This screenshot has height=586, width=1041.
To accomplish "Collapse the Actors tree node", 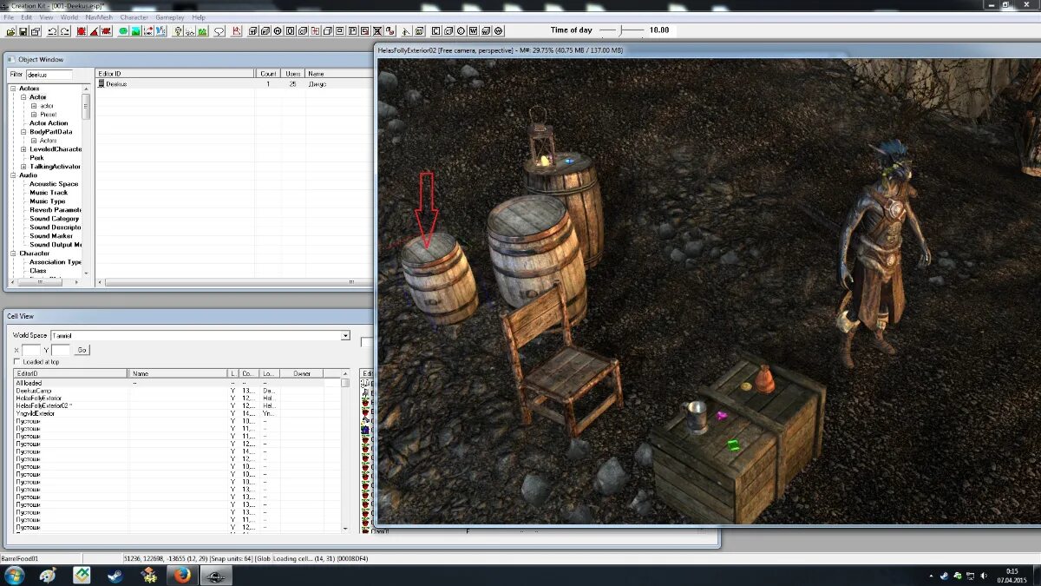I will click(x=13, y=89).
